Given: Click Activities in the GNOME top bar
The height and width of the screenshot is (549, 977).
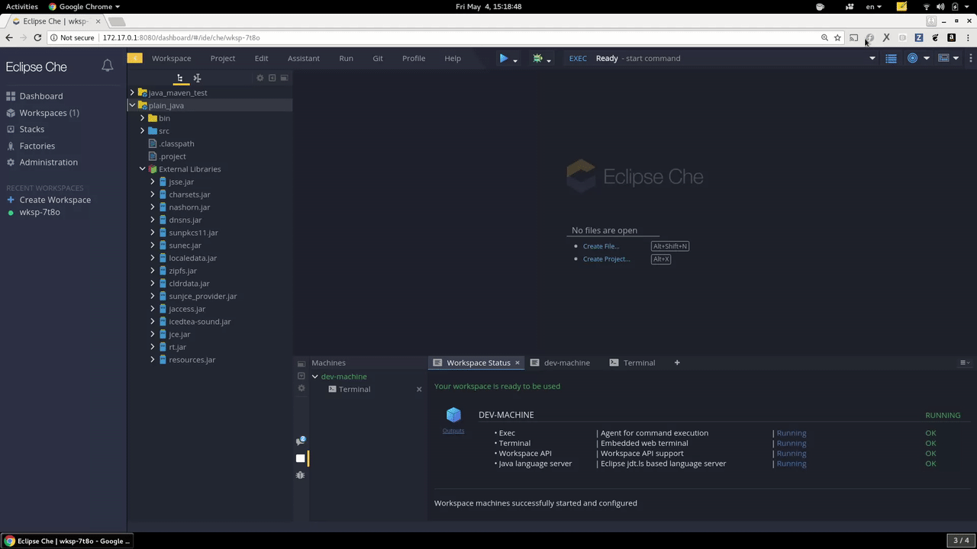Looking at the screenshot, I should pyautogui.click(x=22, y=6).
